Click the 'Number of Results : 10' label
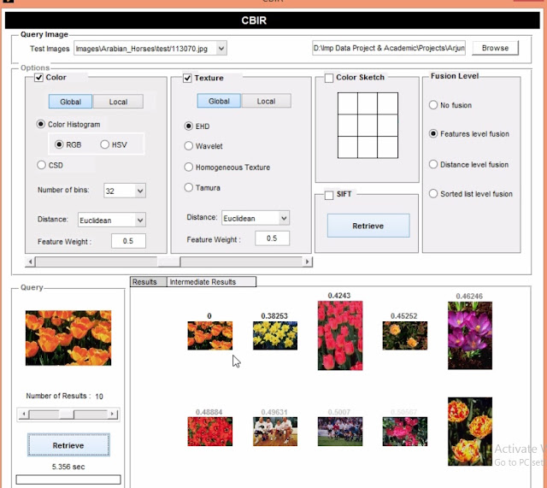547x488 pixels. tap(65, 396)
